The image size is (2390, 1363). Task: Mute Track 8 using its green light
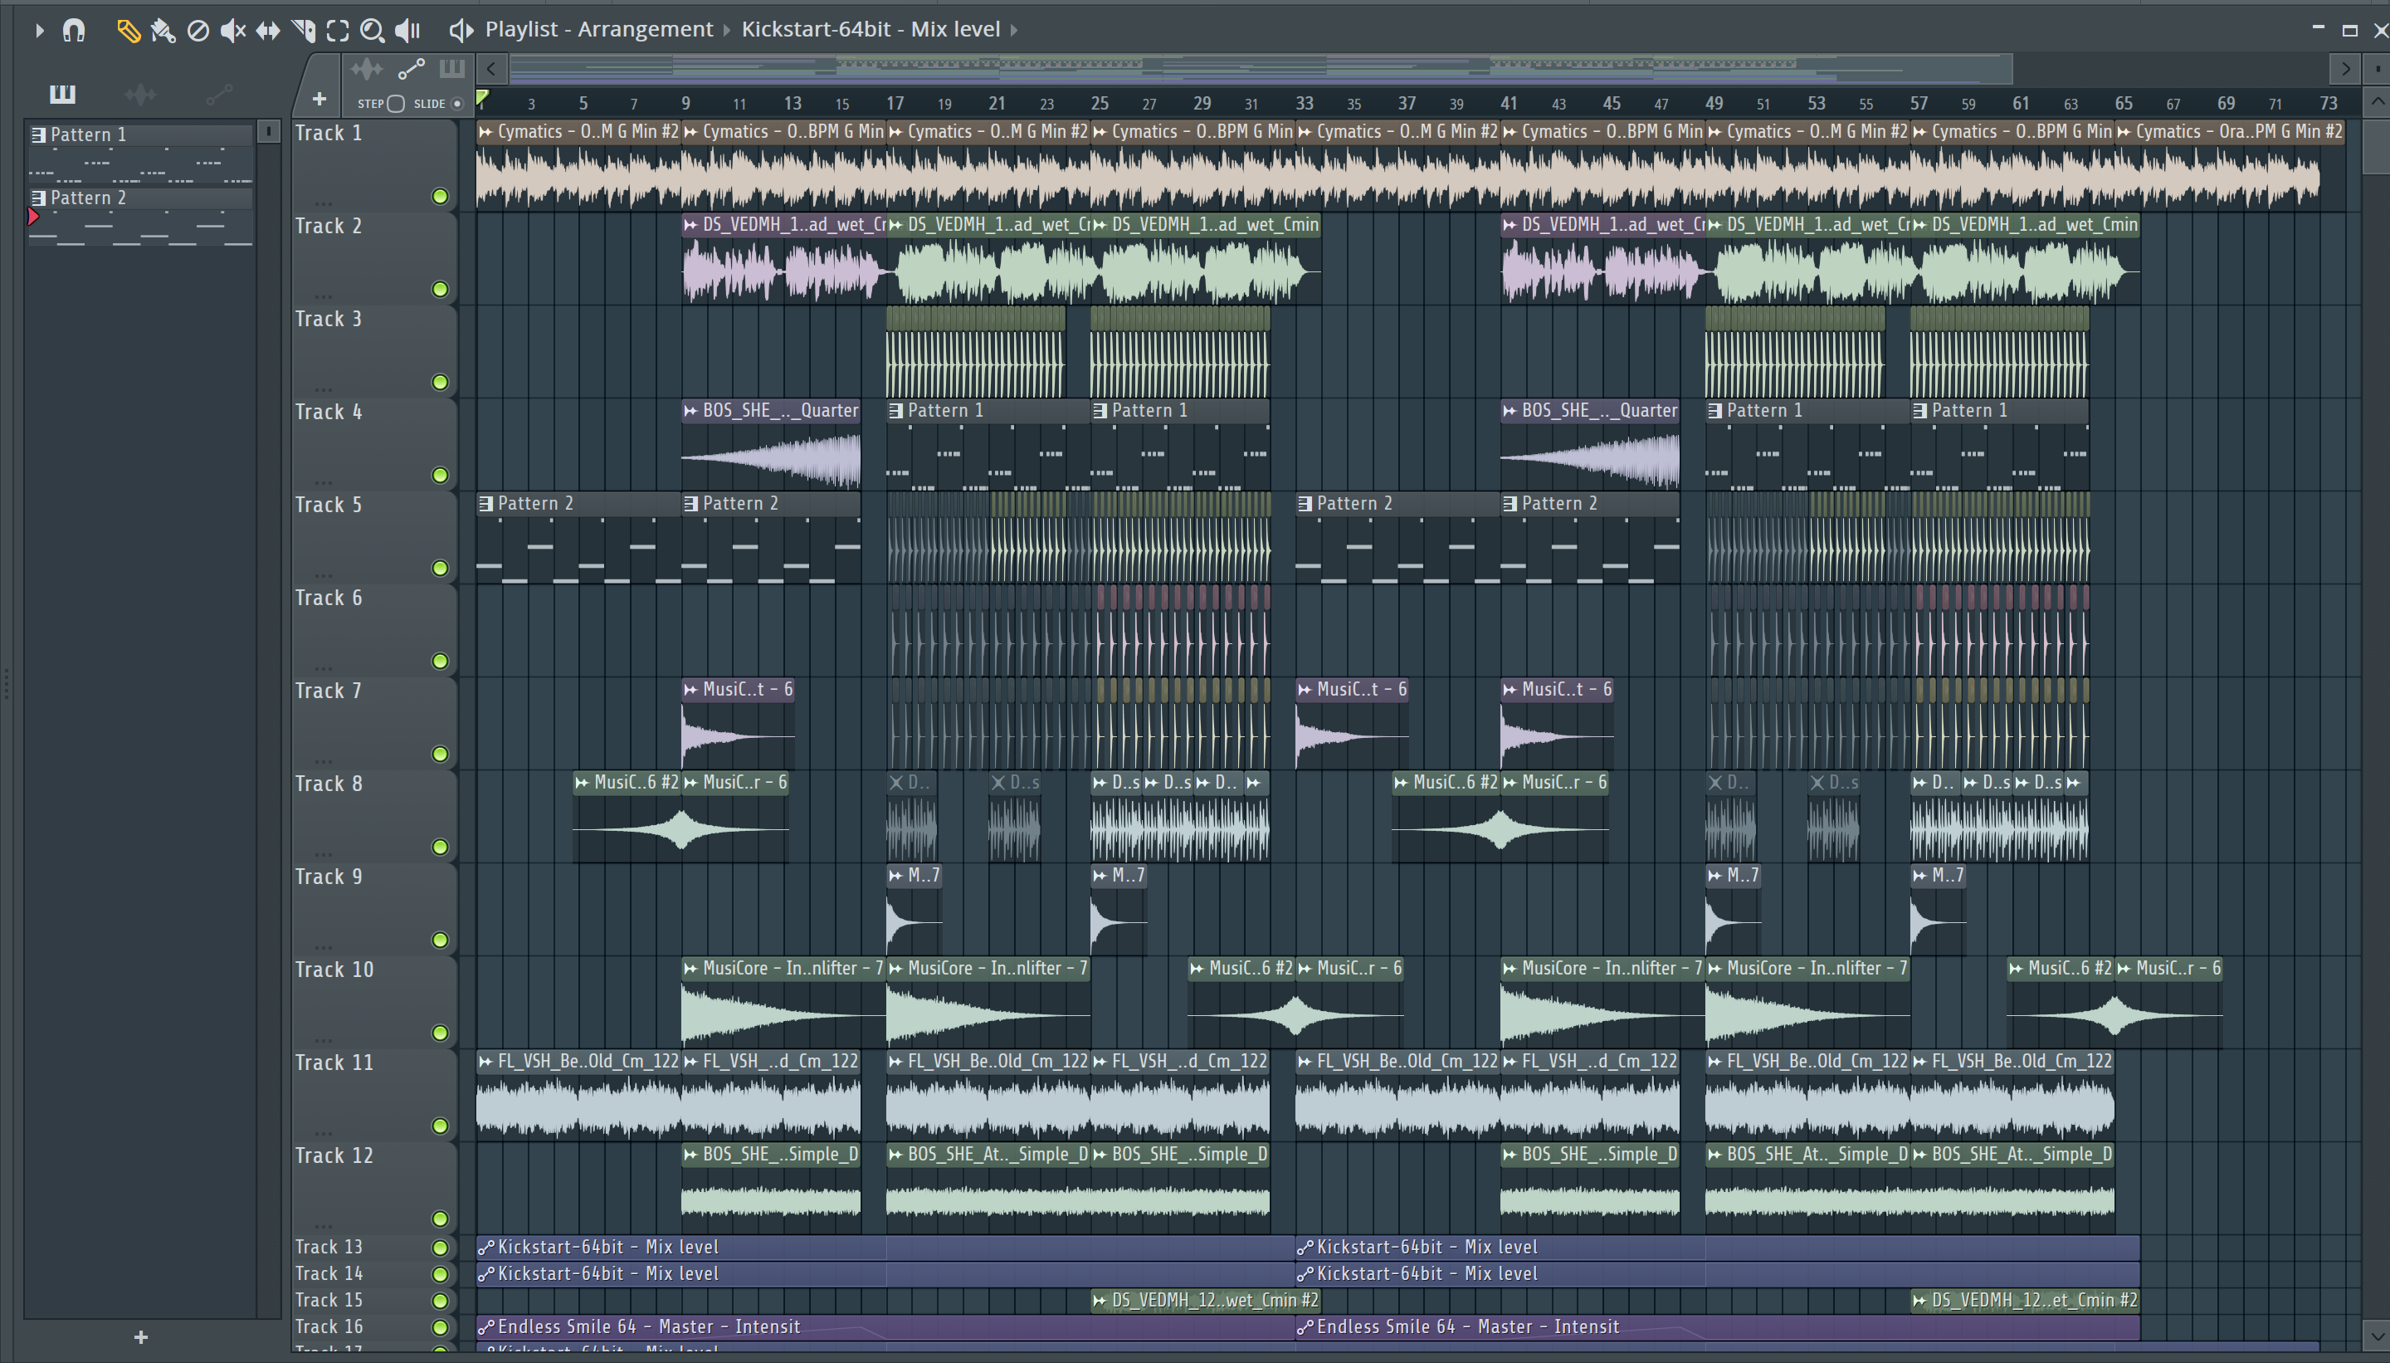point(440,848)
